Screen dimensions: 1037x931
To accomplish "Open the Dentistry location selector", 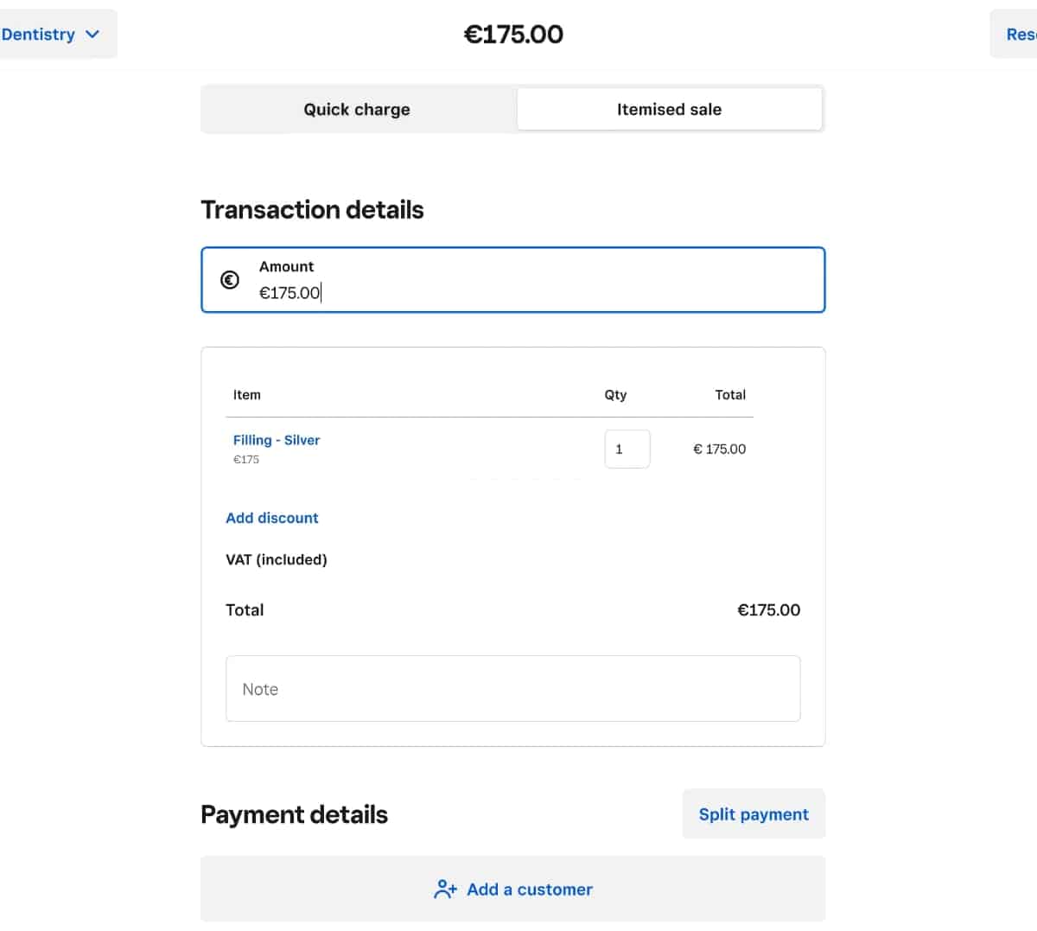I will [x=52, y=35].
